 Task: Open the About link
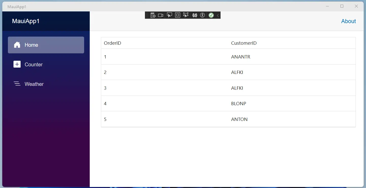[x=348, y=21]
